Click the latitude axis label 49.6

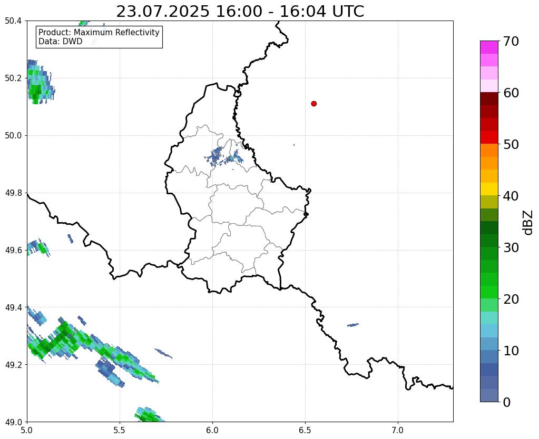(13, 250)
